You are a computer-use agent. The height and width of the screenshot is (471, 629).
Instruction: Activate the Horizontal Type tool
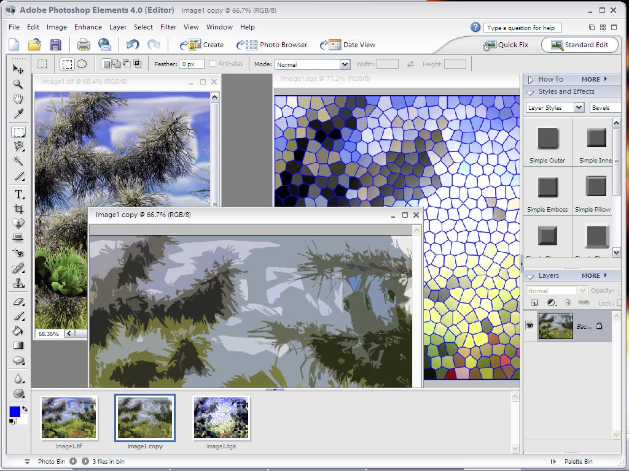[18, 194]
